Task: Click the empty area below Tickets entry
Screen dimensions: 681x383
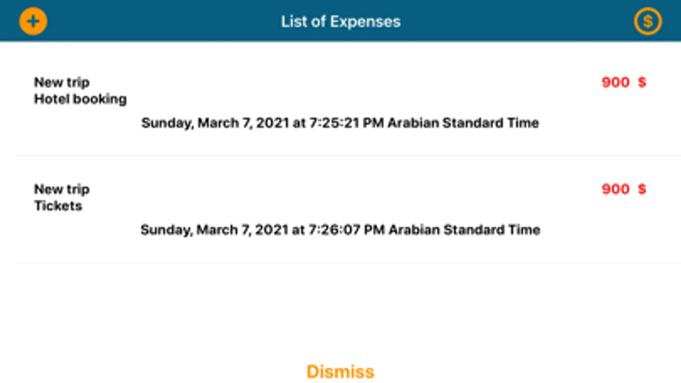Action: point(341,311)
